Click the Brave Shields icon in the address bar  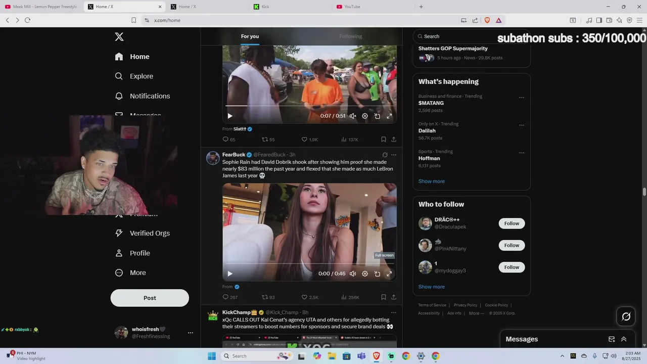tap(487, 20)
